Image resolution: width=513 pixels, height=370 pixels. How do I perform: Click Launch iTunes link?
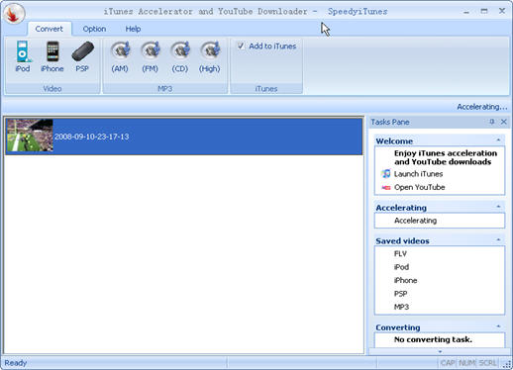point(418,174)
